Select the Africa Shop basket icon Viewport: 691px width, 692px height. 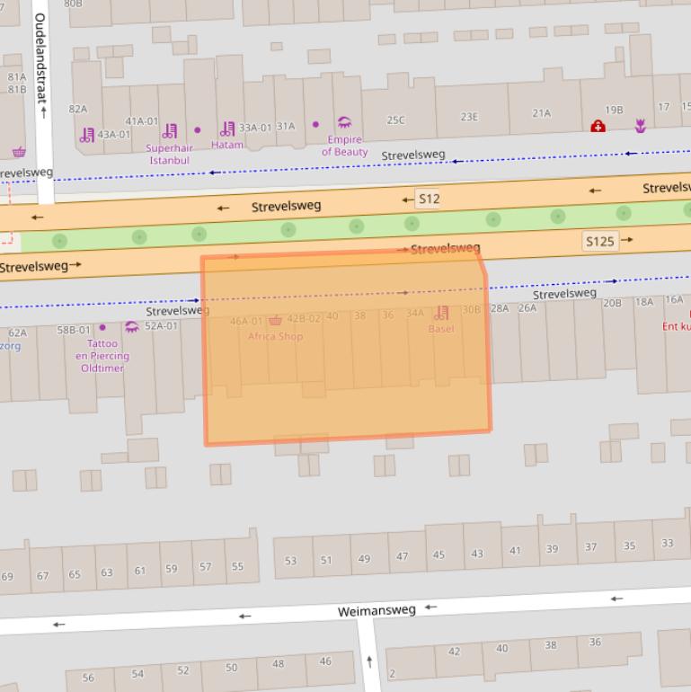click(x=276, y=320)
